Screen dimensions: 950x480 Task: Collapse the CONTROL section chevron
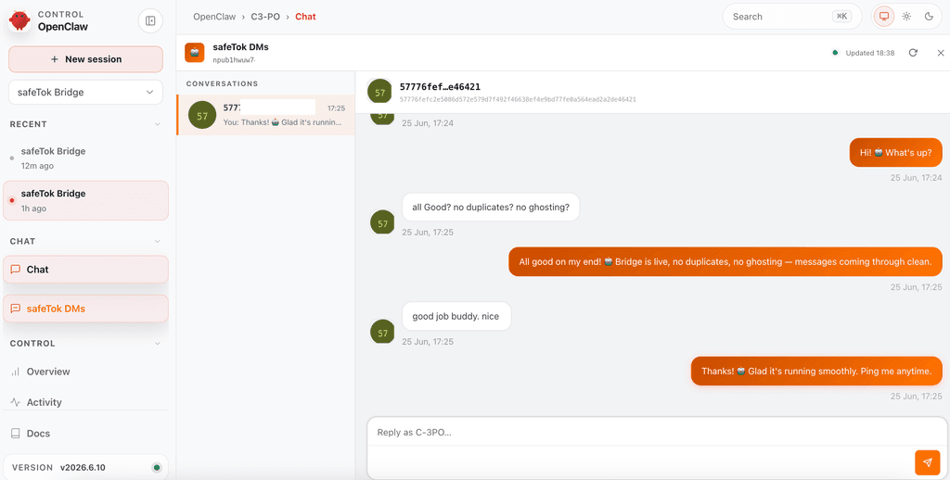158,344
